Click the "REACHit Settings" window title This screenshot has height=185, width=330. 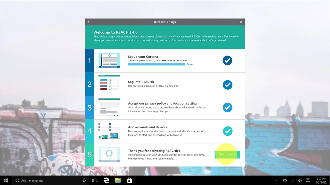(x=165, y=22)
